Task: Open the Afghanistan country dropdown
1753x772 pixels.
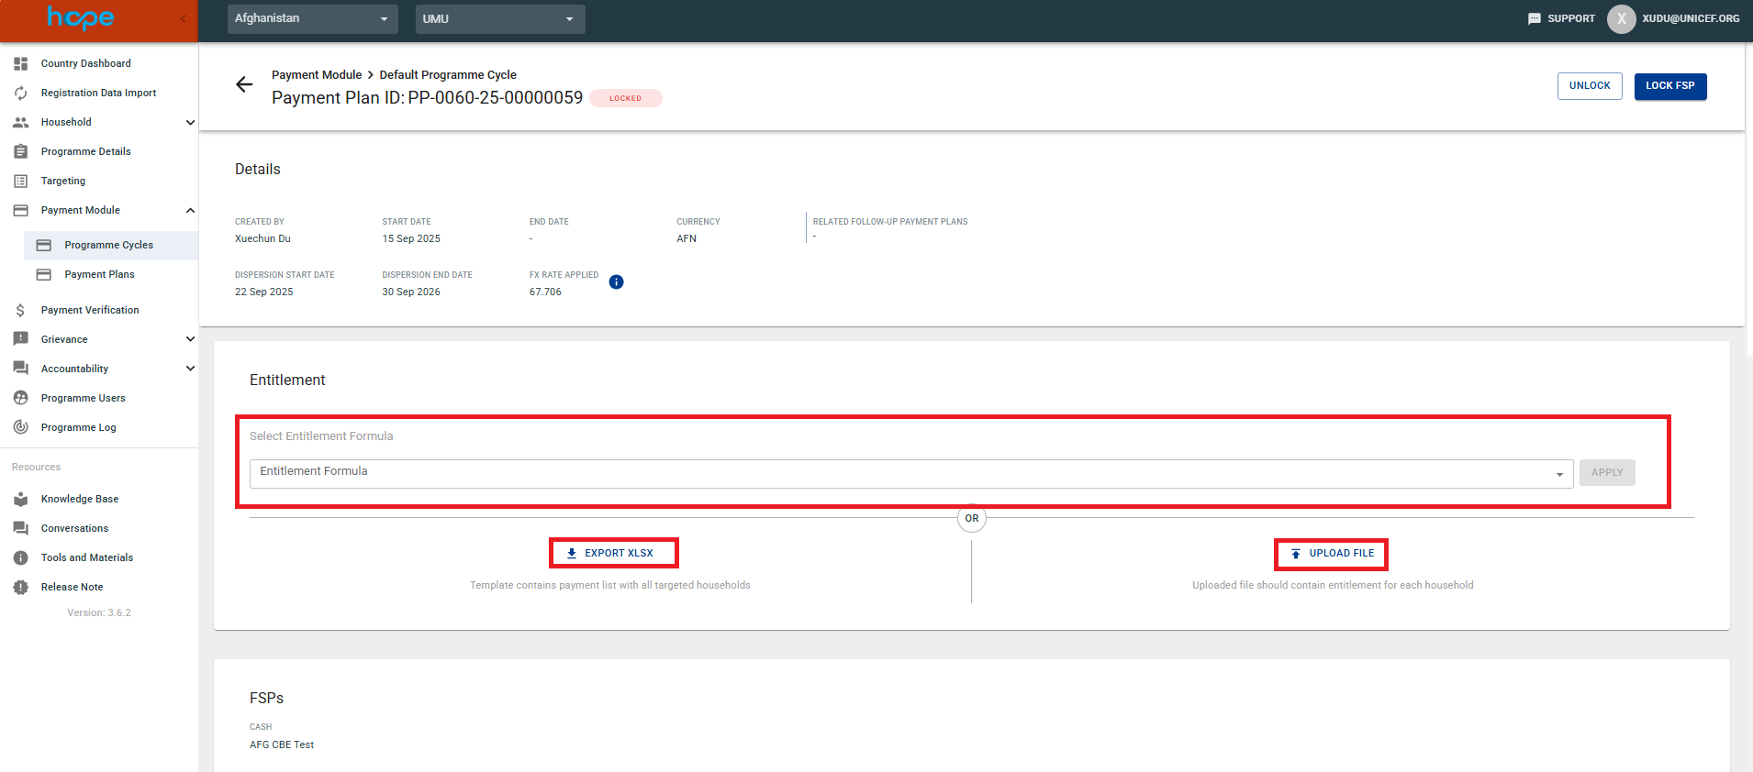Action: 312,18
